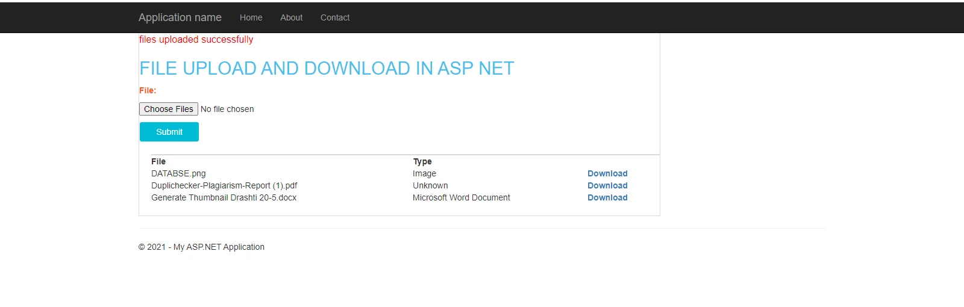This screenshot has height=307, width=964.
Task: Download the Duplichecker Plagiarism Report PDF
Action: point(607,185)
